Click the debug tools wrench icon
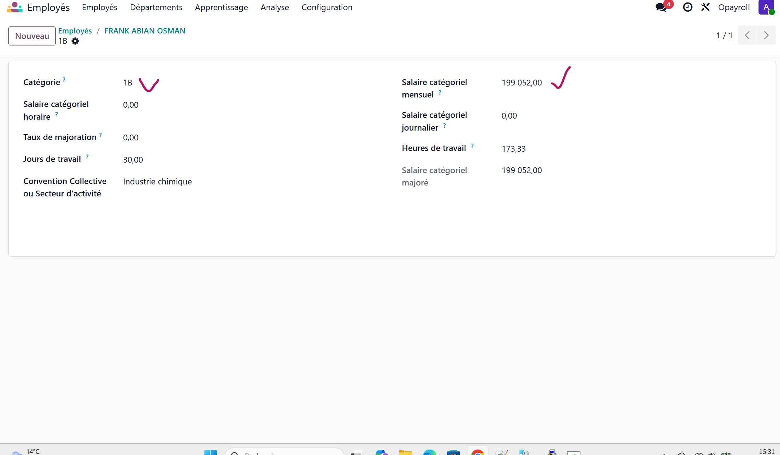Screen dimensions: 780x455 click(x=705, y=7)
